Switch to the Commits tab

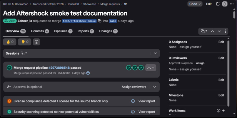[x=40, y=31]
